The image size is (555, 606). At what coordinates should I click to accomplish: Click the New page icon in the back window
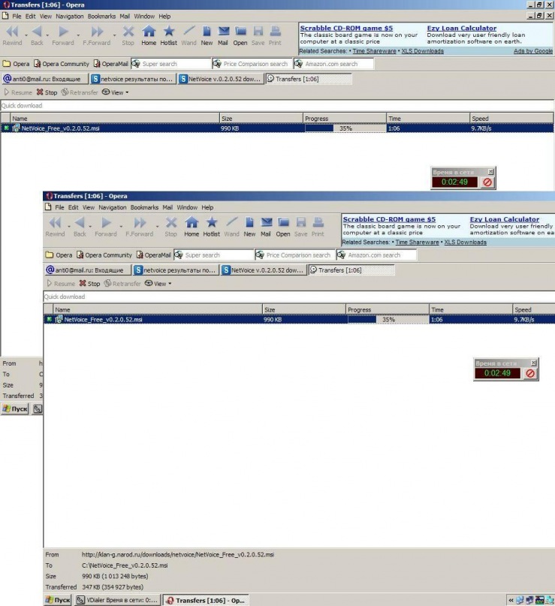pos(207,32)
